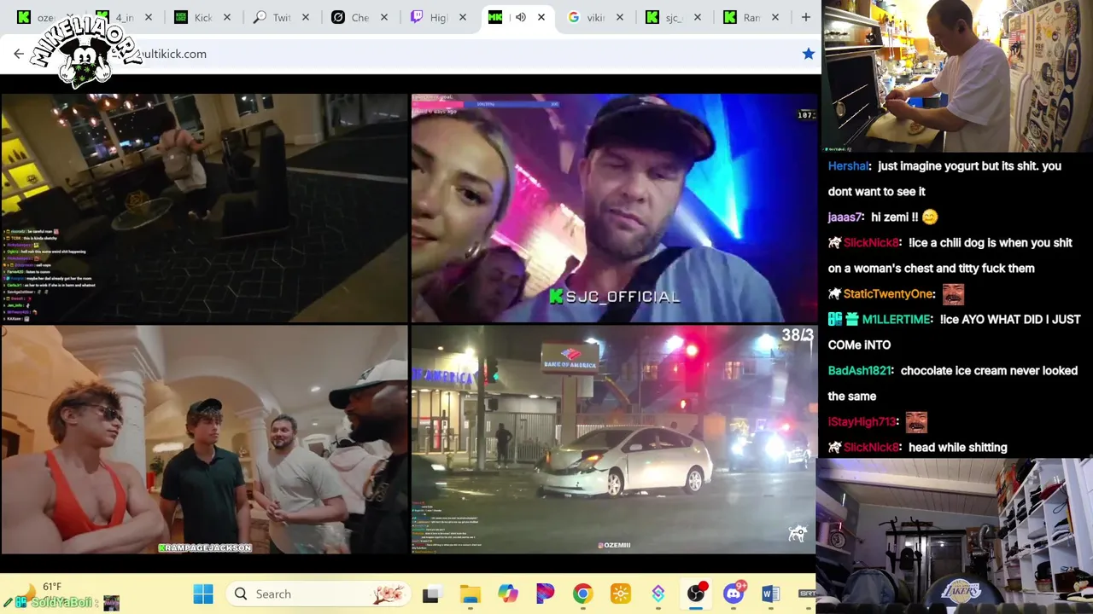Switch to the 'Kick' tab
This screenshot has height=614, width=1093.
tap(202, 17)
